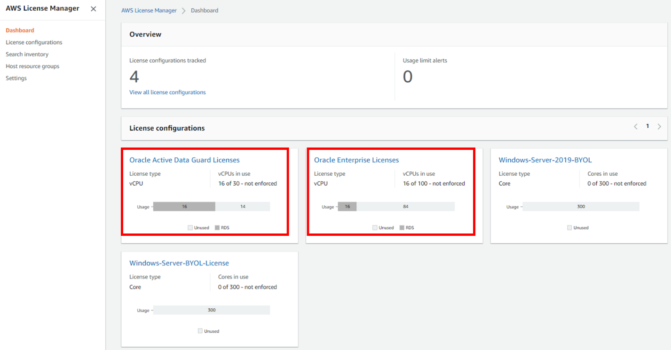This screenshot has width=671, height=350.
Task: Open Search inventory page
Action: pyautogui.click(x=27, y=54)
